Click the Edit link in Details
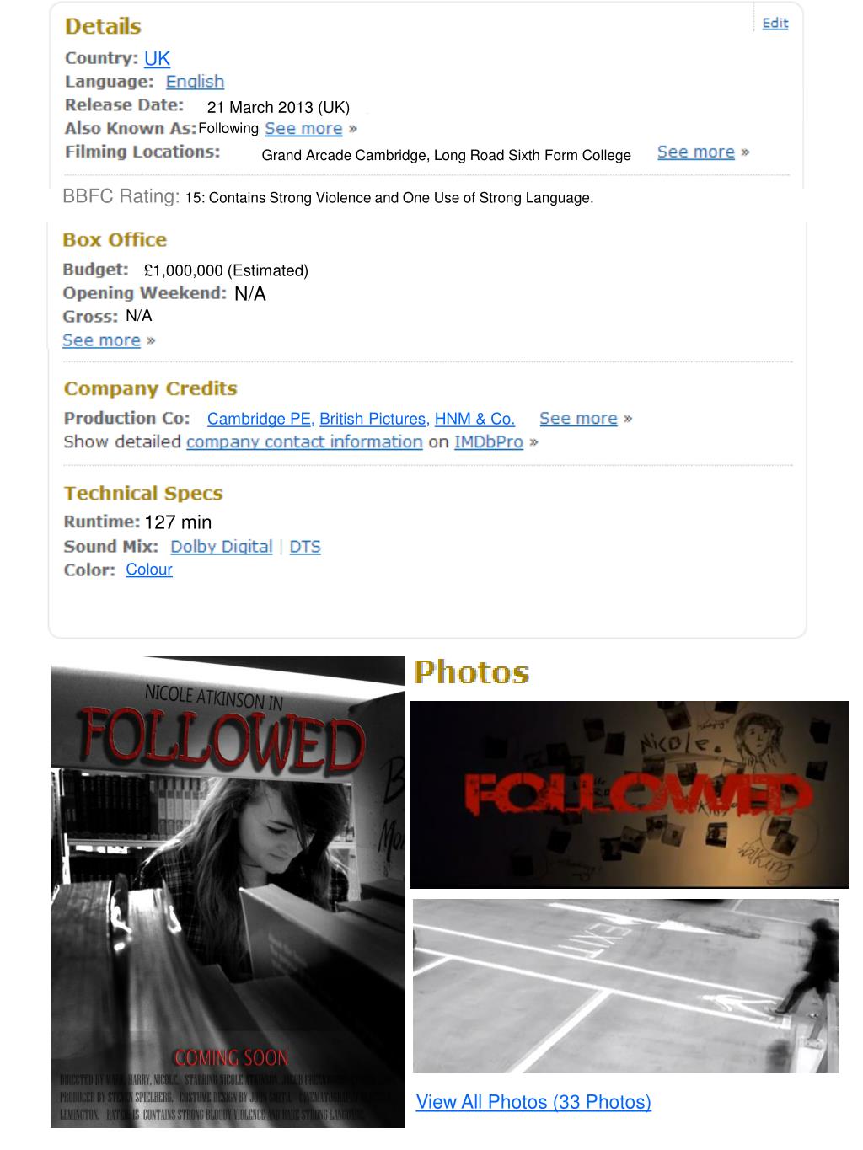The image size is (863, 1150). click(775, 23)
